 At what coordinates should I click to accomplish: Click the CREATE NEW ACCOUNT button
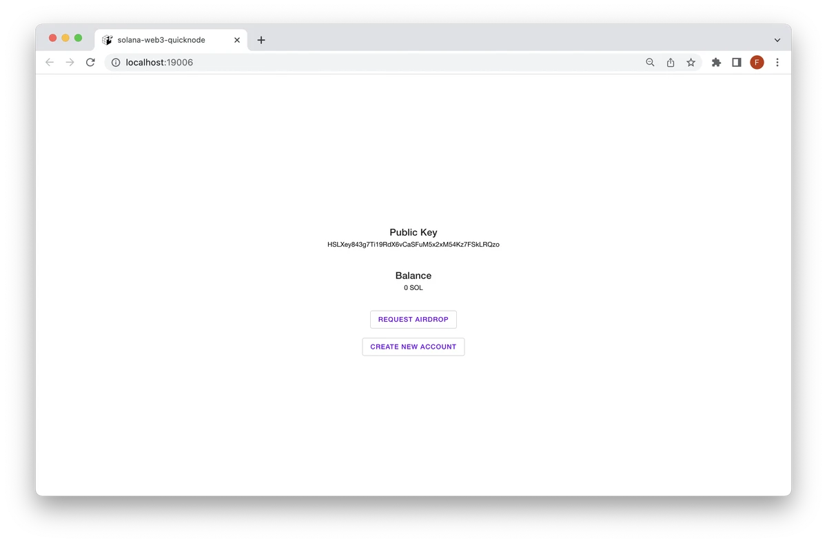click(x=413, y=347)
